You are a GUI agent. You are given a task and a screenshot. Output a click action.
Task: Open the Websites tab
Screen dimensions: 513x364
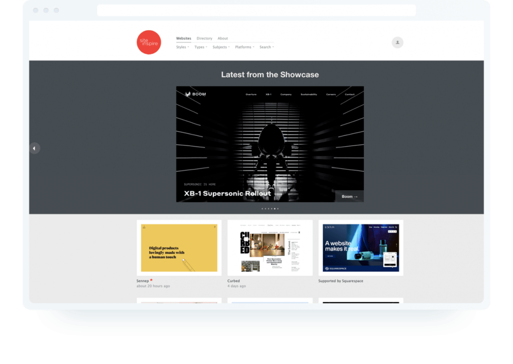pyautogui.click(x=183, y=38)
